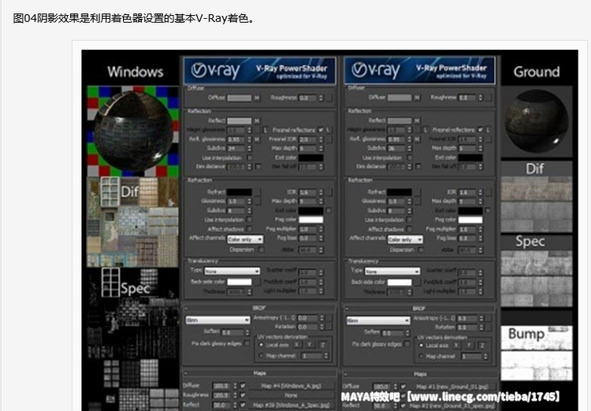Viewport: 591px width, 411px height.
Task: Click the None roughness map button in Windows Maps
Action: click(x=291, y=395)
